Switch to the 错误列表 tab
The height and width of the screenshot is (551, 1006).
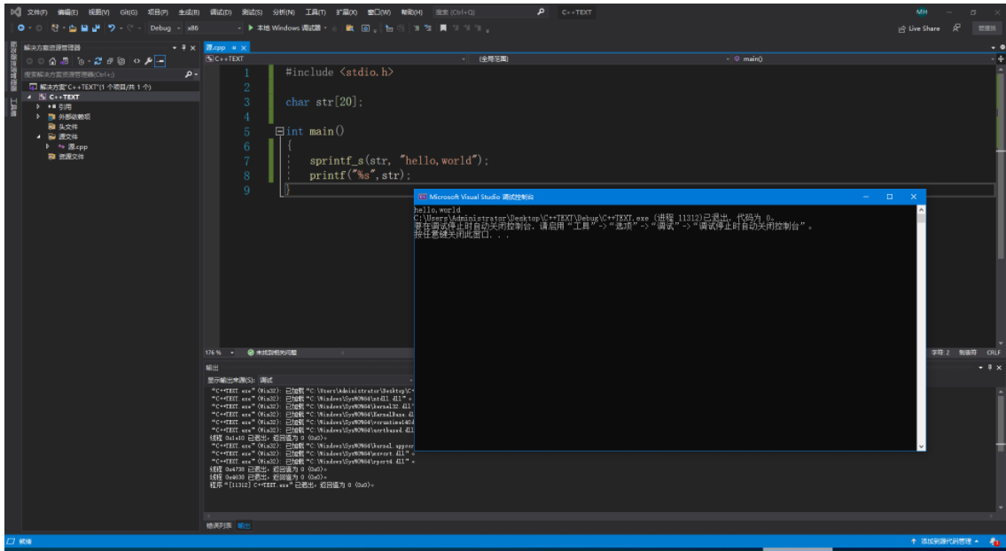tap(219, 526)
